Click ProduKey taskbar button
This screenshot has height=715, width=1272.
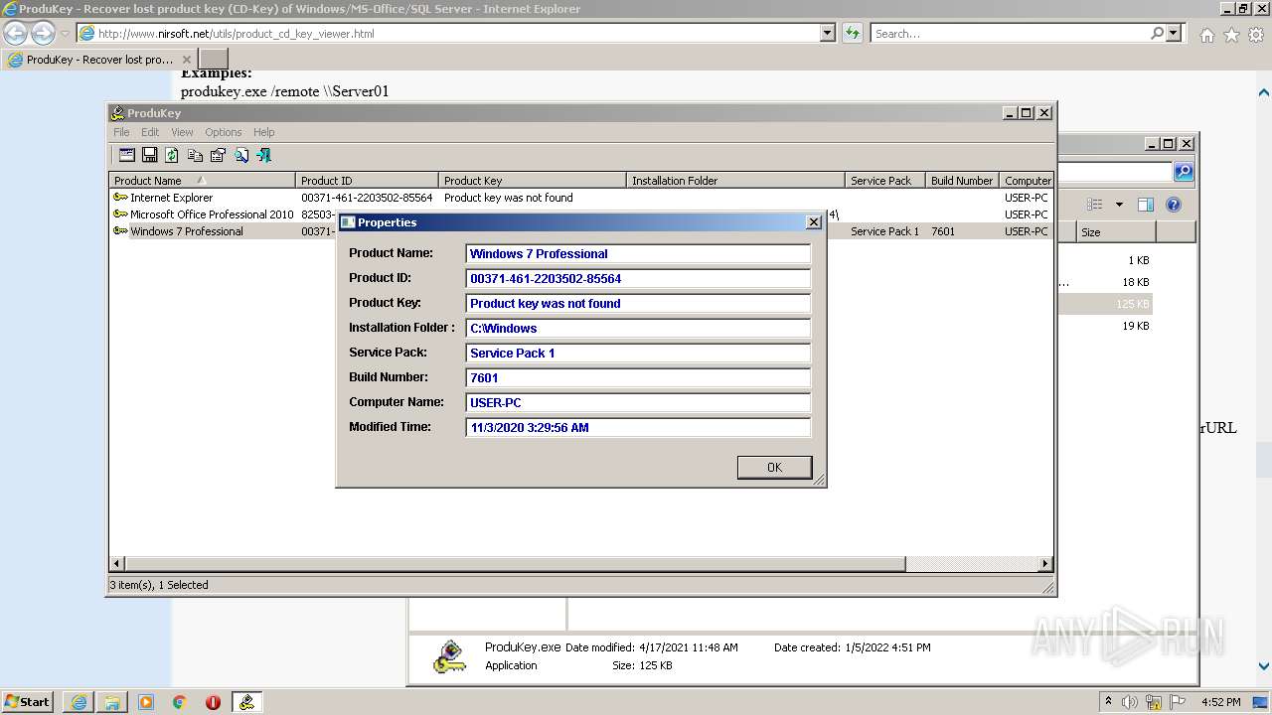click(x=246, y=702)
